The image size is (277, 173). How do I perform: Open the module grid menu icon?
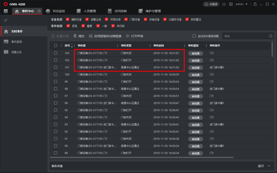[6, 11]
